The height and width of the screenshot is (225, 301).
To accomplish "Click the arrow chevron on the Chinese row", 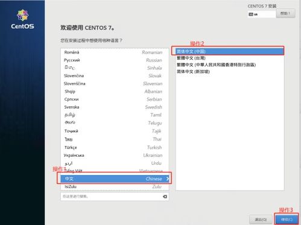I will [x=168, y=179].
